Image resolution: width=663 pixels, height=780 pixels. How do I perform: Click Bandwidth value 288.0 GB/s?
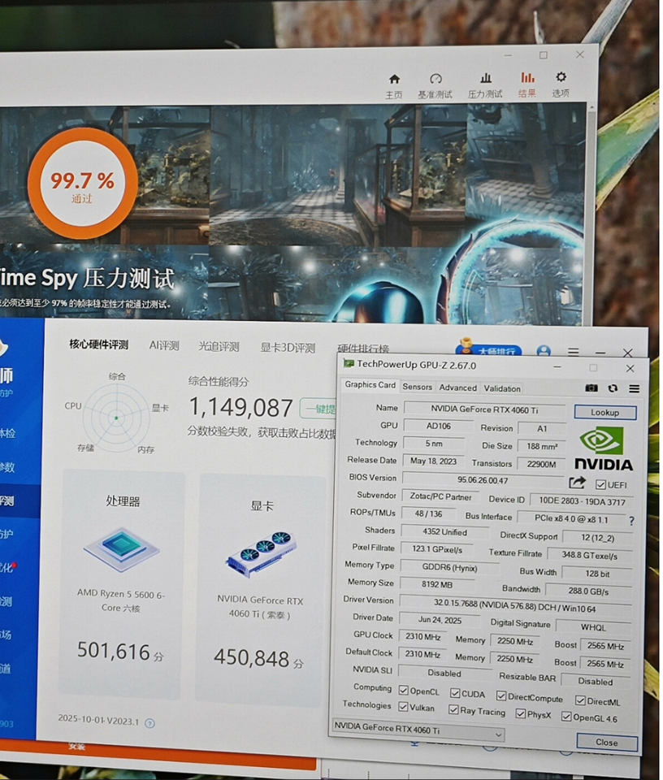(x=588, y=591)
